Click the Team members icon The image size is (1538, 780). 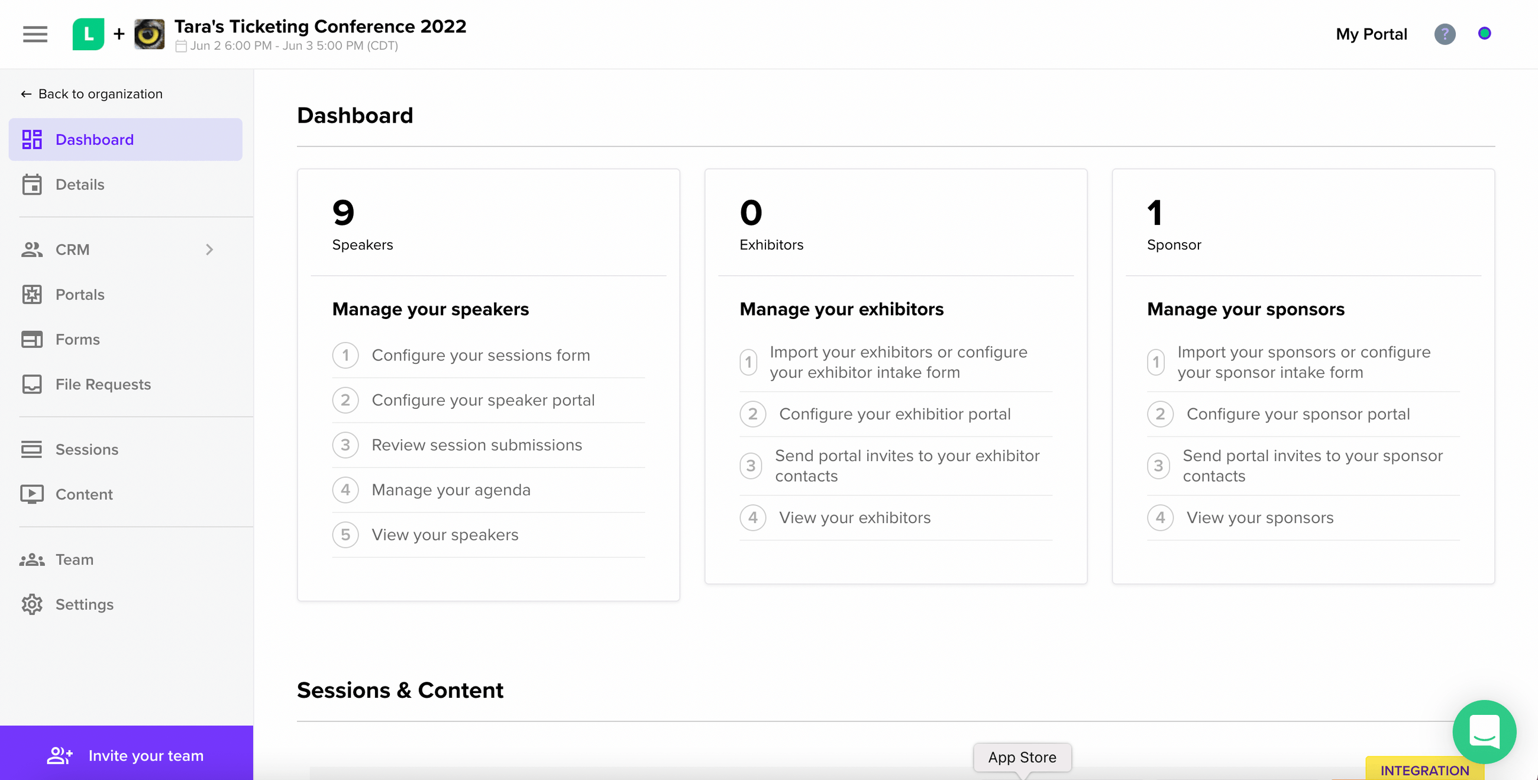pos(33,560)
